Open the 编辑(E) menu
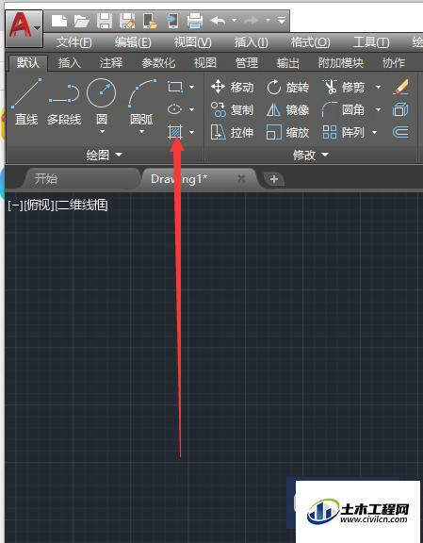The width and height of the screenshot is (423, 543). [133, 42]
